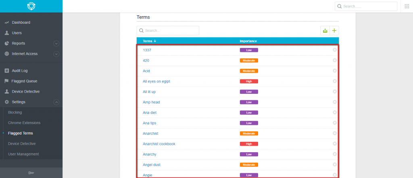
Task: Click the app logo in top-left header
Action: pyautogui.click(x=31, y=6)
